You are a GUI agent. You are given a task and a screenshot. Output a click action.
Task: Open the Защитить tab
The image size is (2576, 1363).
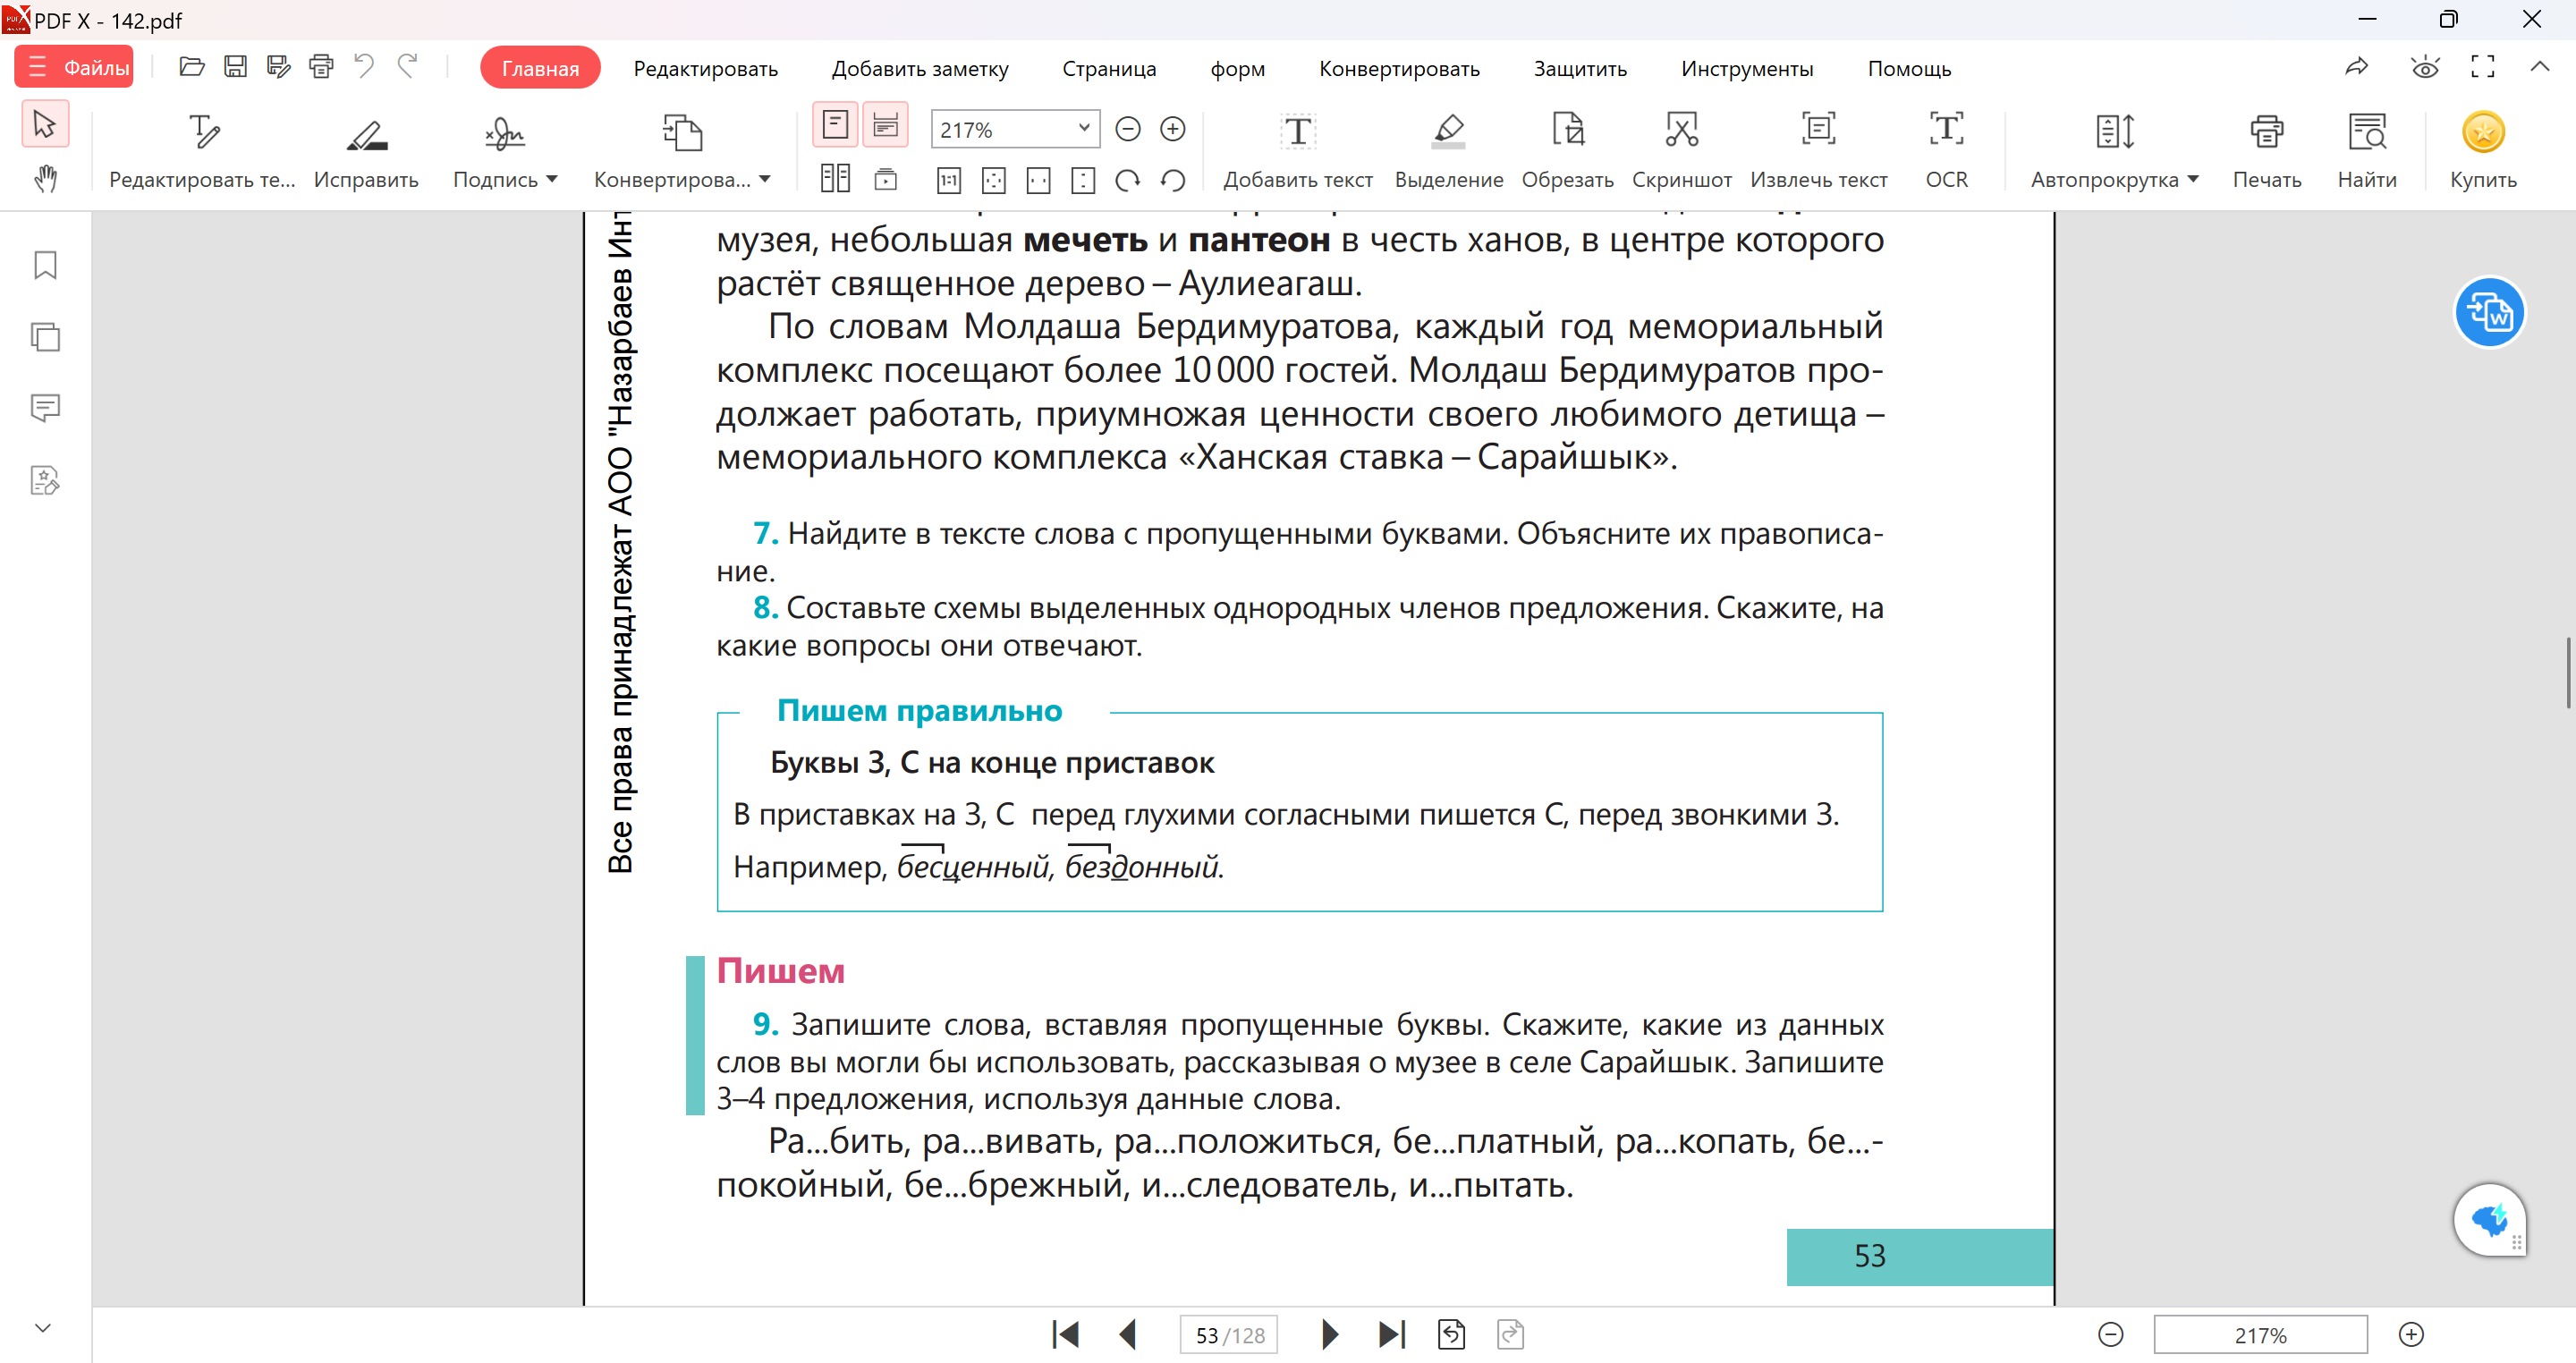[x=1580, y=68]
